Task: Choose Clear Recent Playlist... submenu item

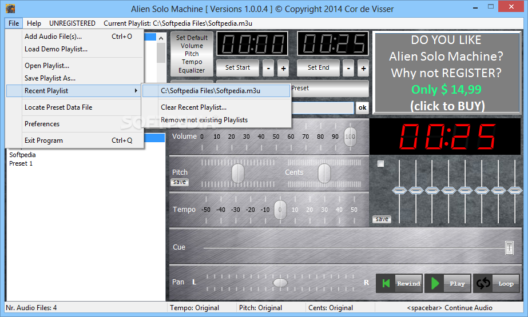Action: click(x=216, y=107)
